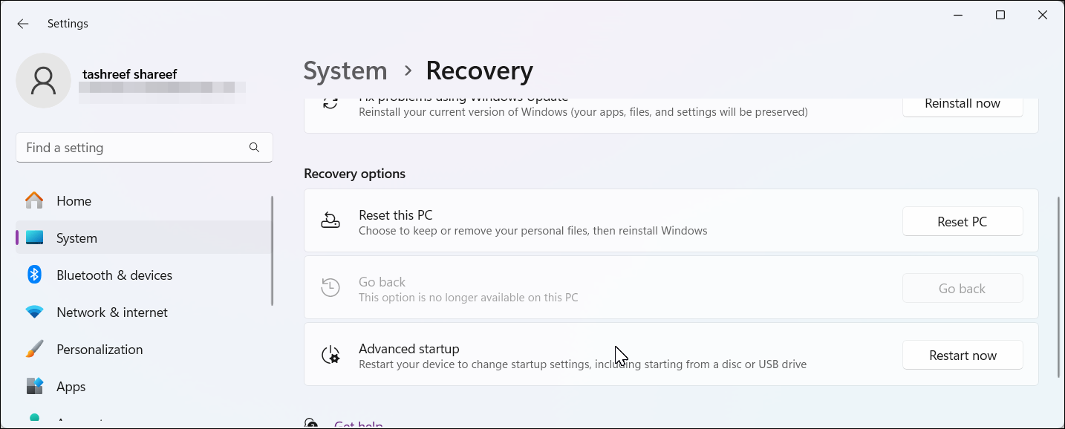Screen dimensions: 1065x429
Task: Click 'Reinstall your current version' description
Action: click(x=584, y=112)
